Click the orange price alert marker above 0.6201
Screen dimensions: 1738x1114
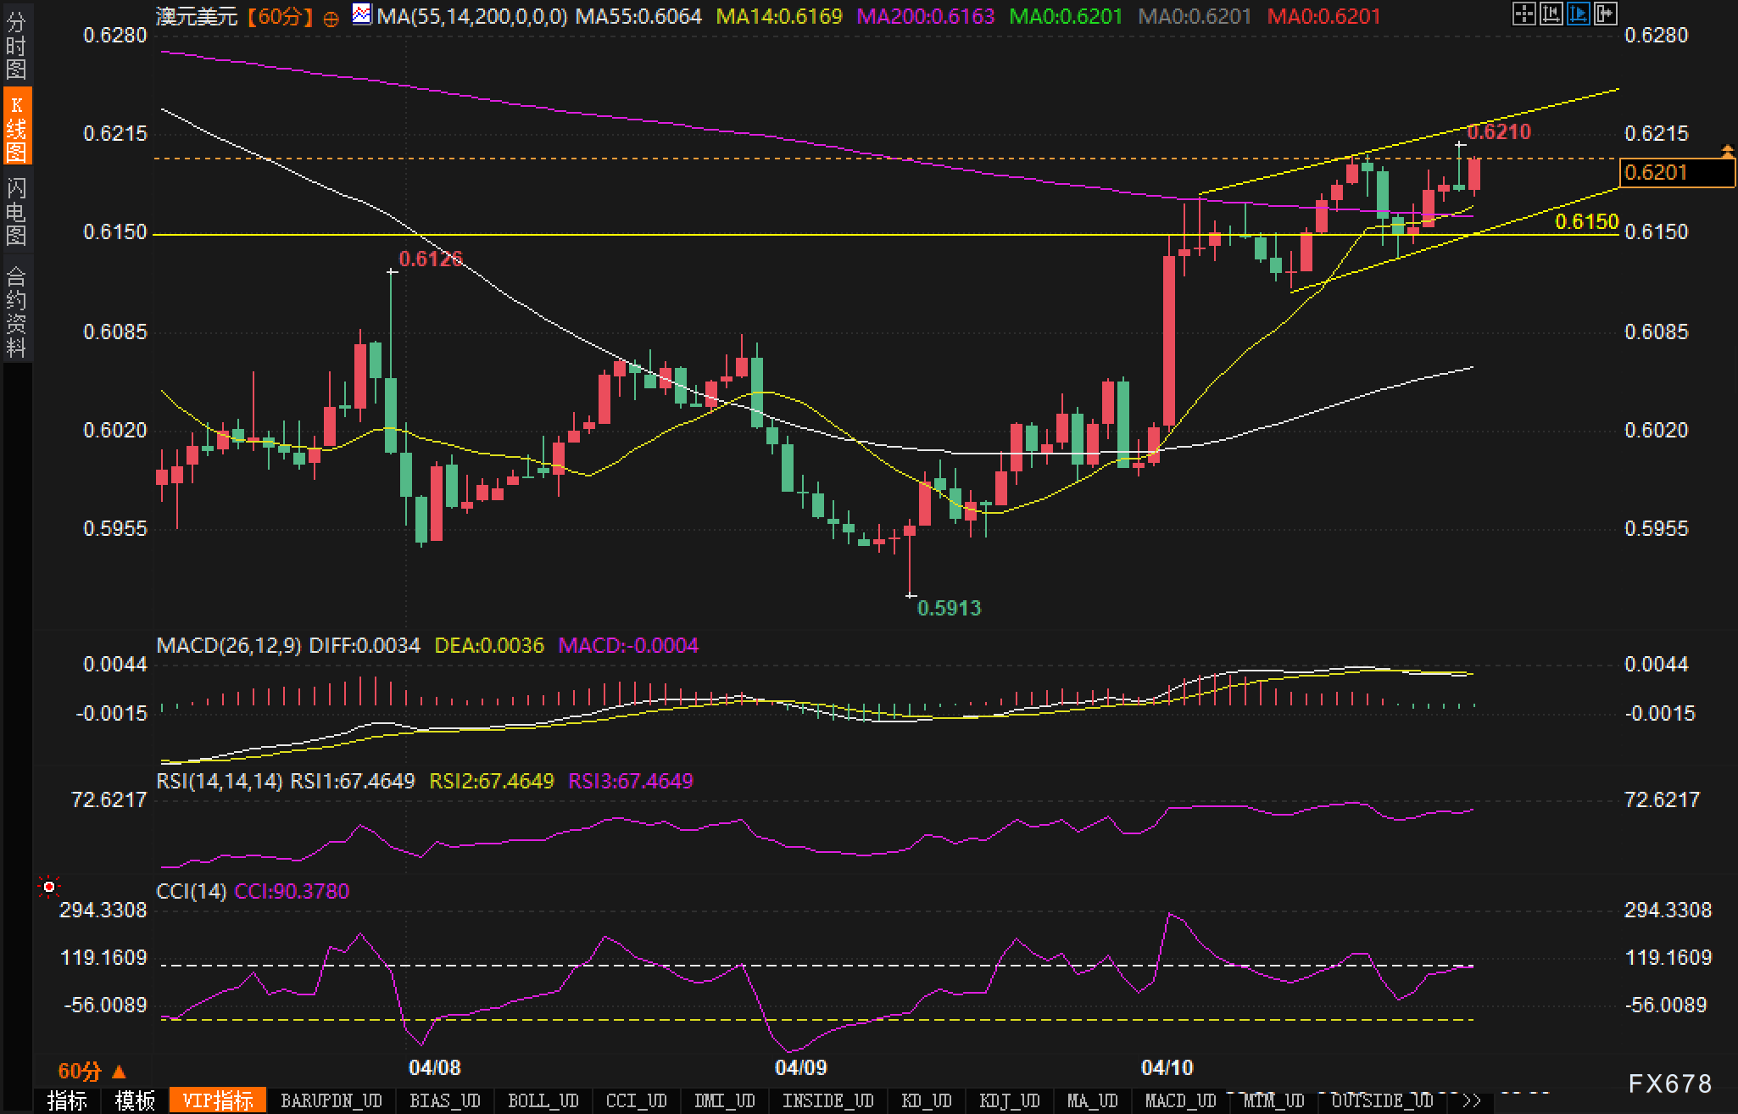1727,151
